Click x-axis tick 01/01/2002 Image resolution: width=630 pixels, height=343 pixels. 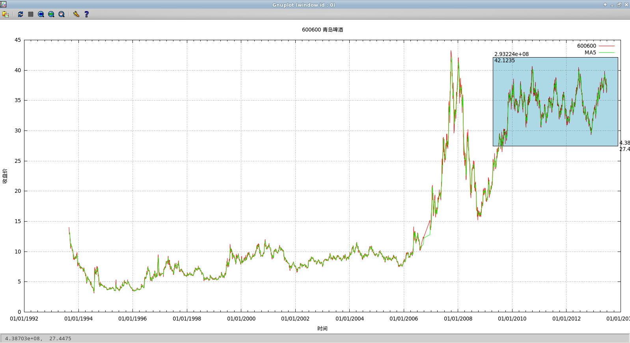[295, 319]
